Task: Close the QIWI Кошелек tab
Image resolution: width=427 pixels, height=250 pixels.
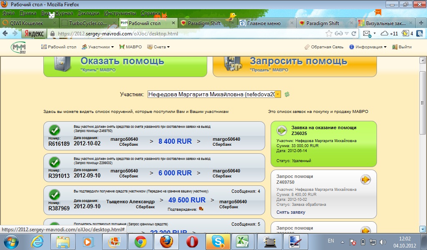Action: tap(55, 23)
